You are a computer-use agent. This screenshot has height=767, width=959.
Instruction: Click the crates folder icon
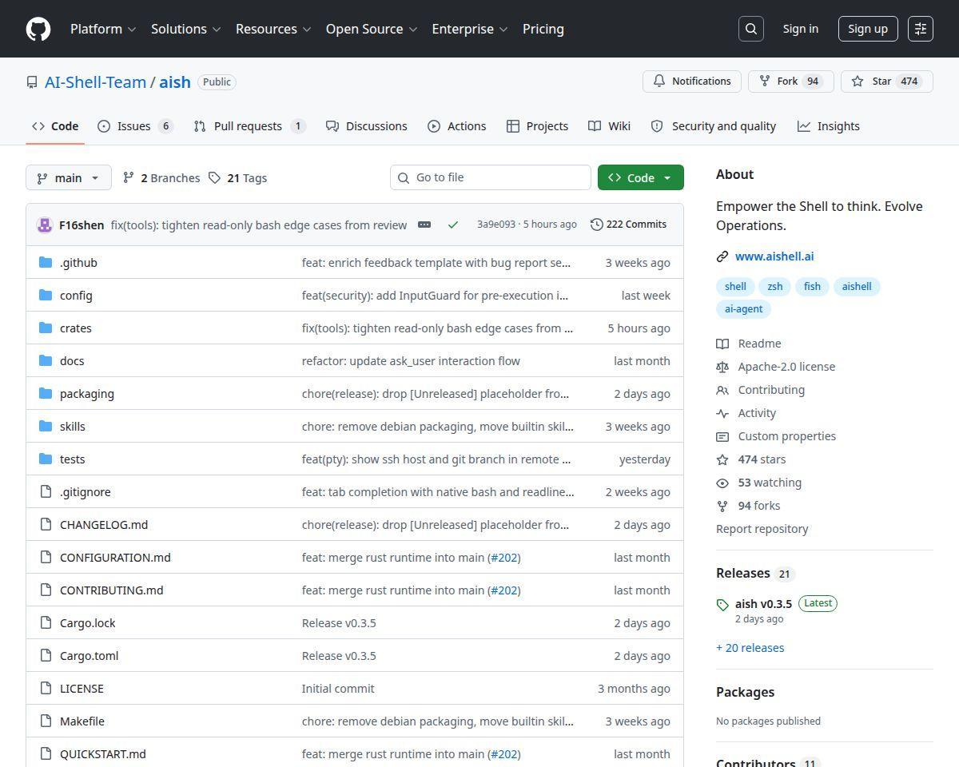click(46, 328)
